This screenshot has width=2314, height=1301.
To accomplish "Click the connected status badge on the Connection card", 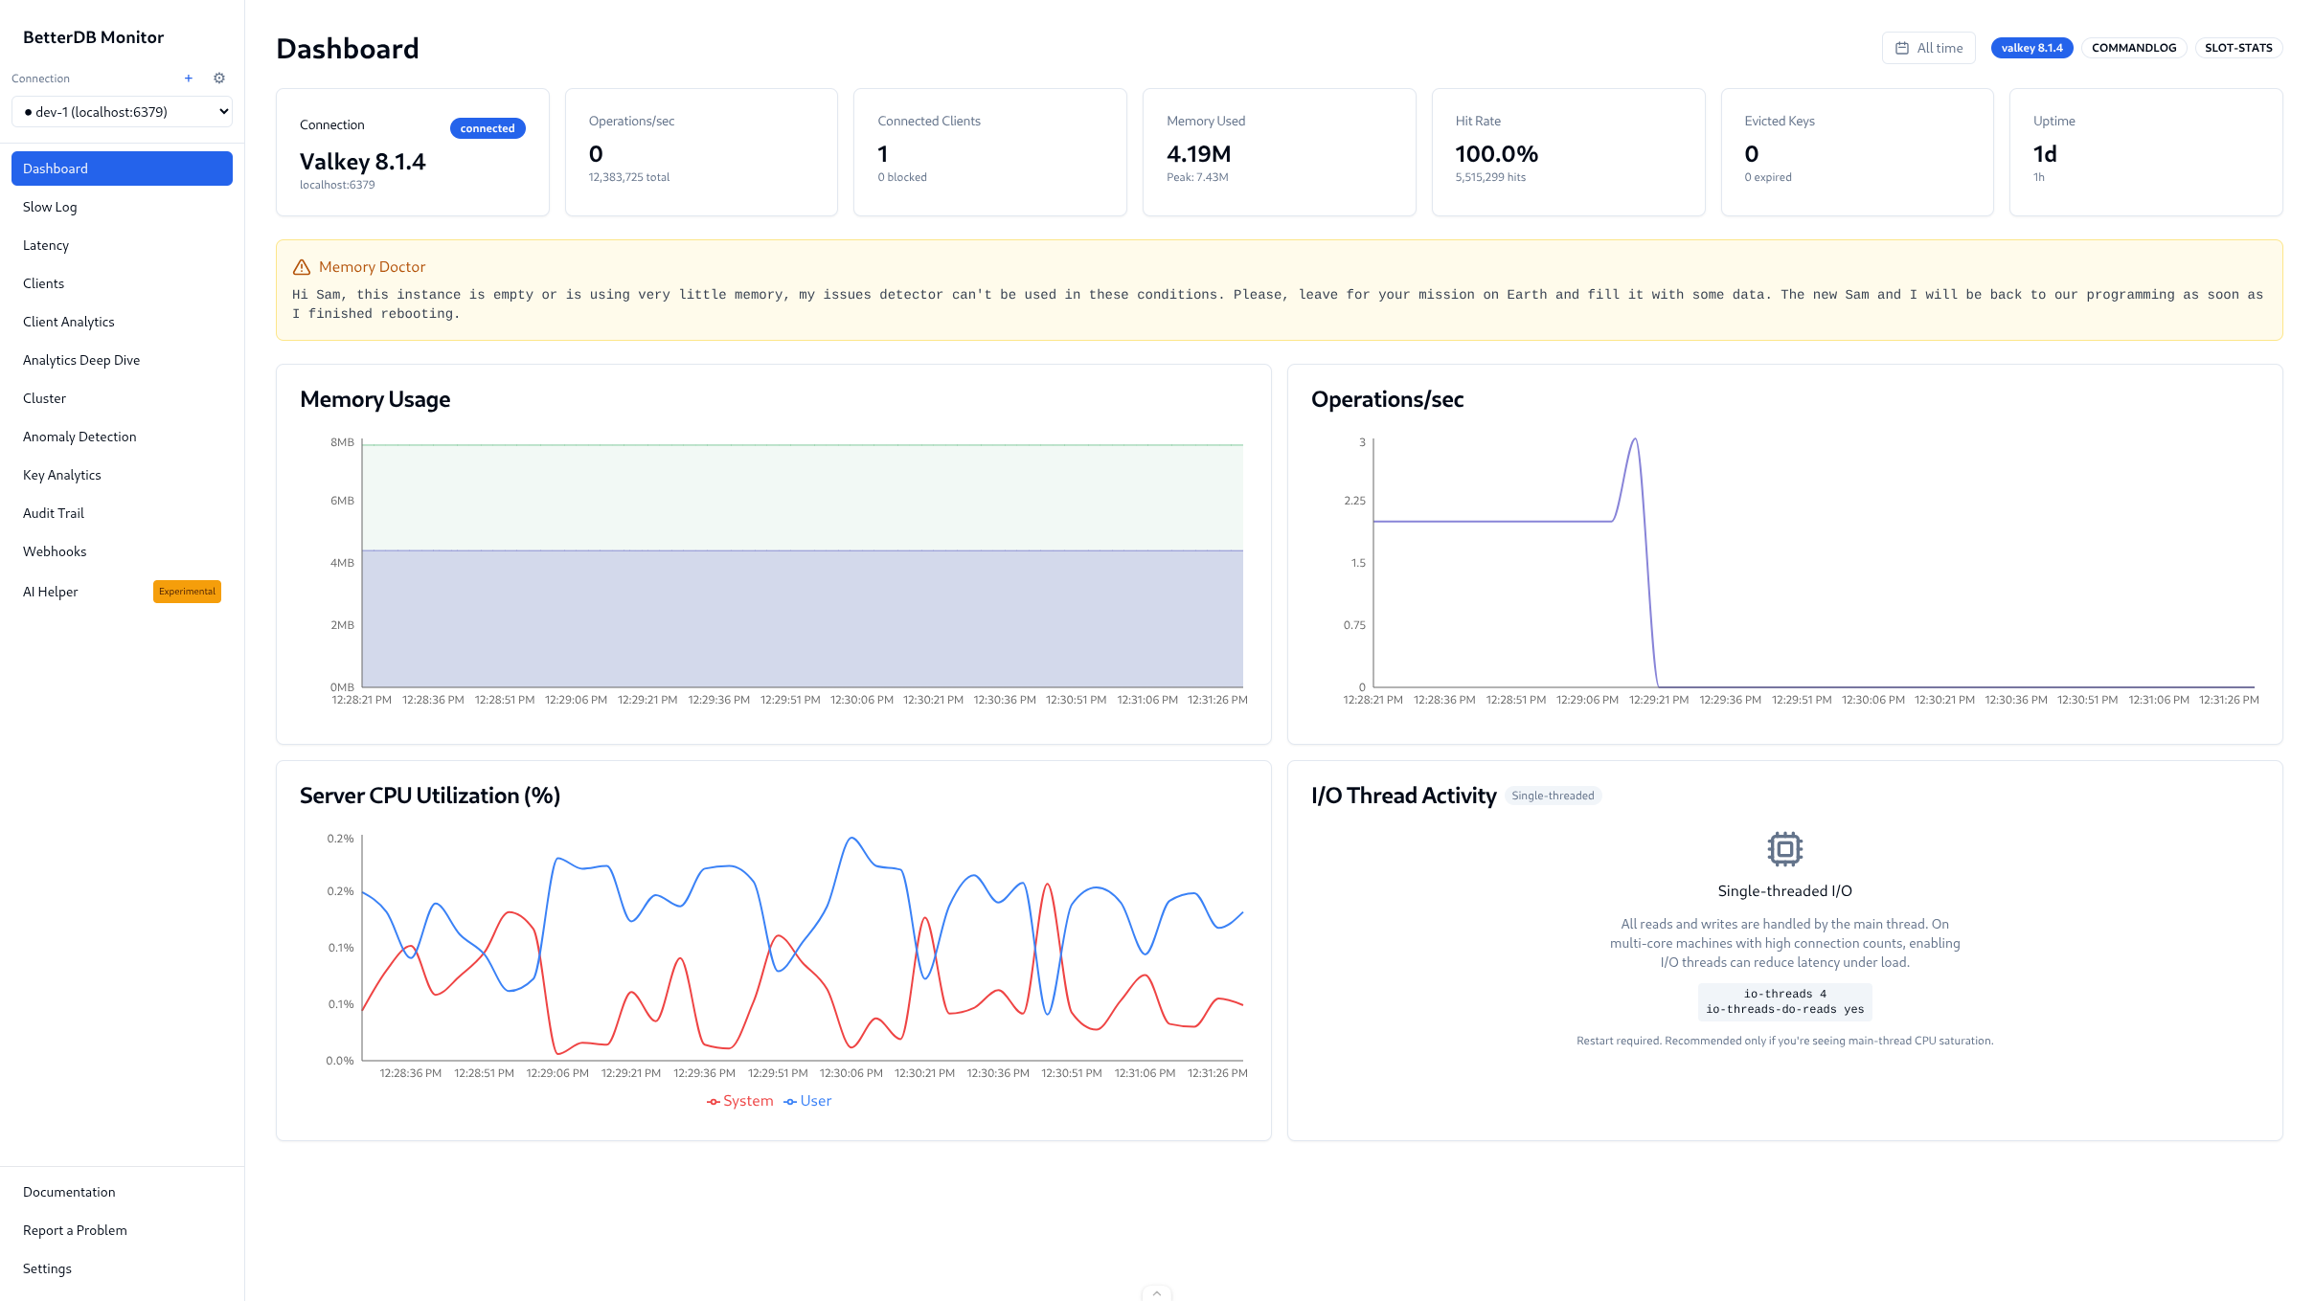I will point(488,127).
